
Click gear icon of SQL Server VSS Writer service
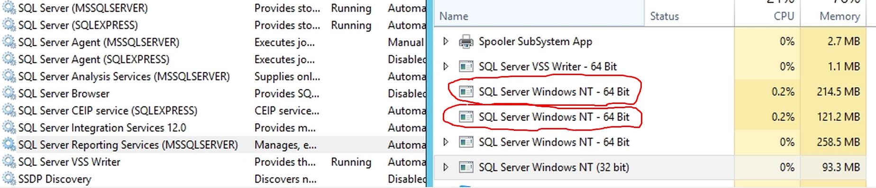[9, 162]
